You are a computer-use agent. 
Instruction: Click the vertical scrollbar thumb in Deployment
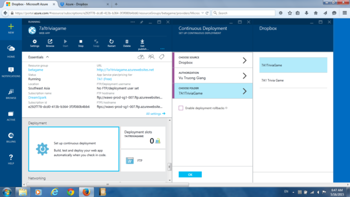[169, 167]
